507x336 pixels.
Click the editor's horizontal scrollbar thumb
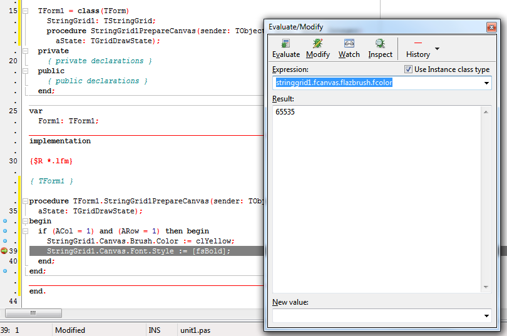[33, 313]
